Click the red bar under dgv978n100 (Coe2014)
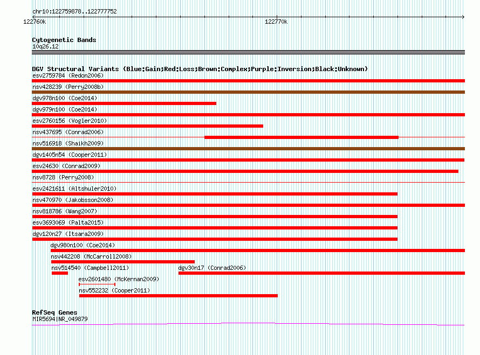The height and width of the screenshot is (355, 480). coord(124,103)
